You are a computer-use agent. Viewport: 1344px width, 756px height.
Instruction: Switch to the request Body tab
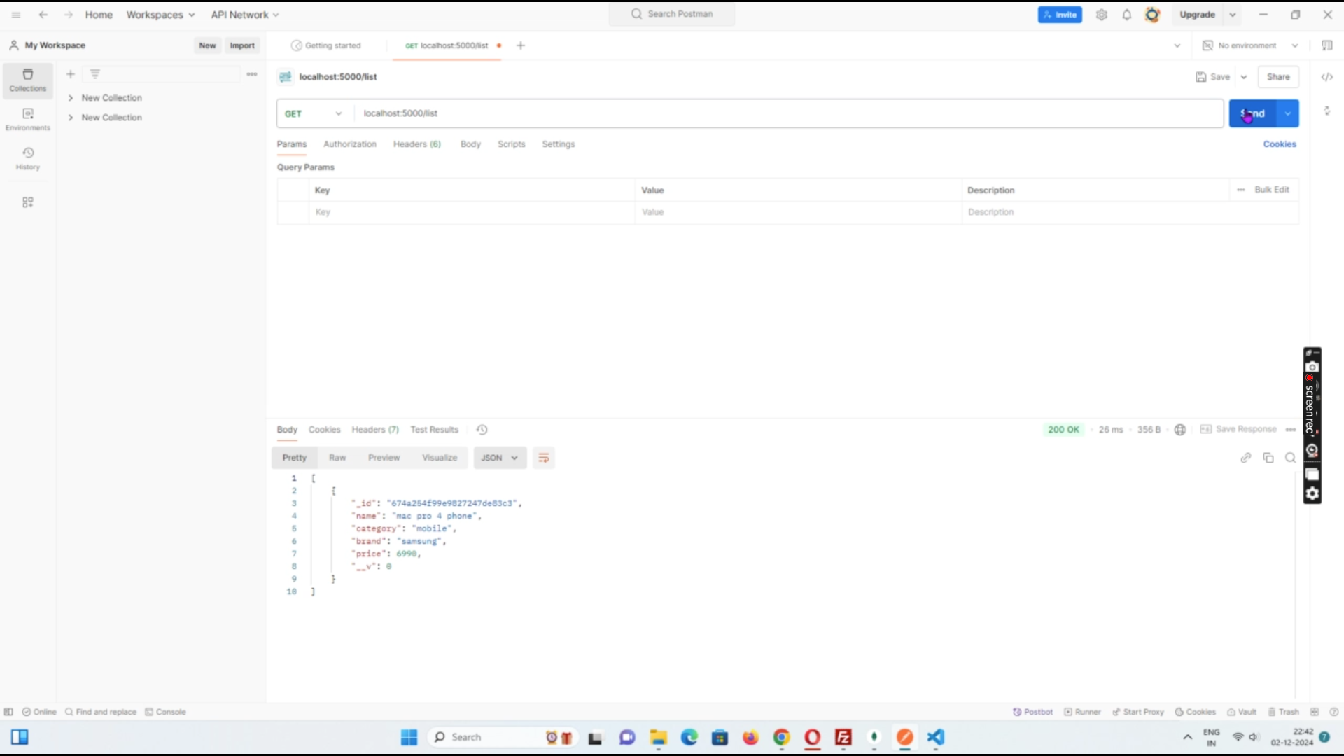click(x=470, y=144)
